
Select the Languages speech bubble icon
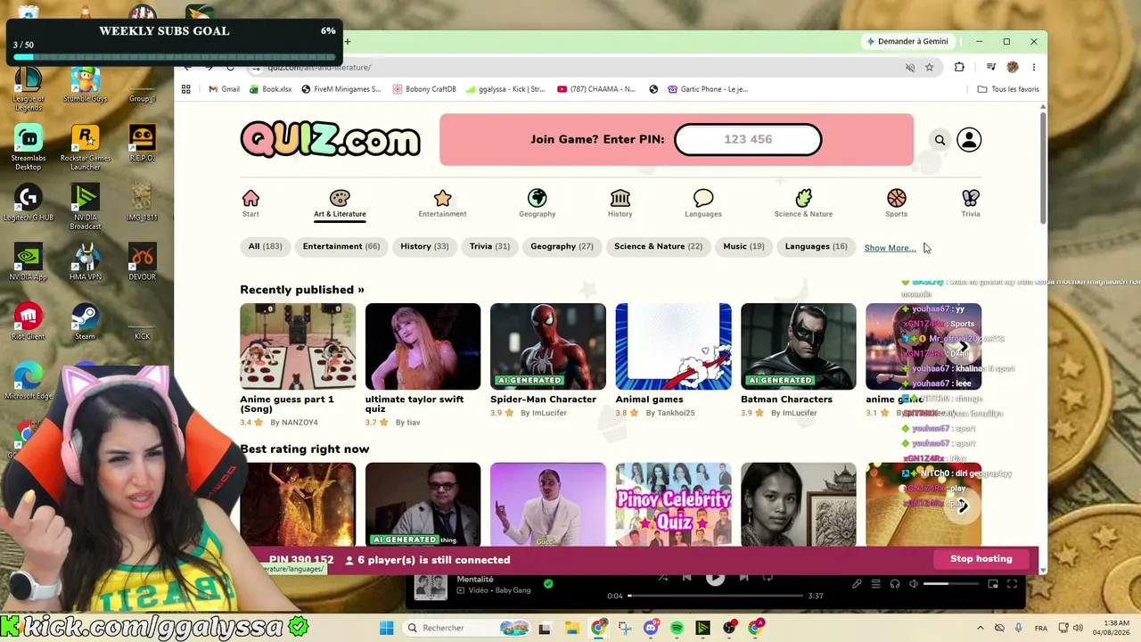point(703,198)
